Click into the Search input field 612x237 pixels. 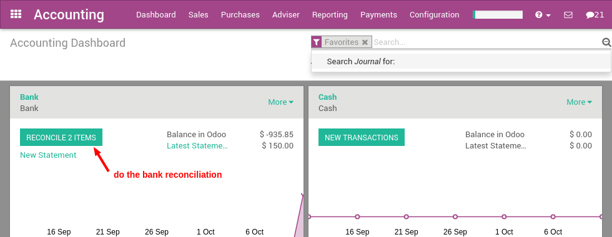click(486, 42)
